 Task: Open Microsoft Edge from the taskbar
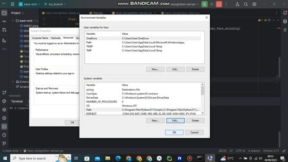coord(118,158)
